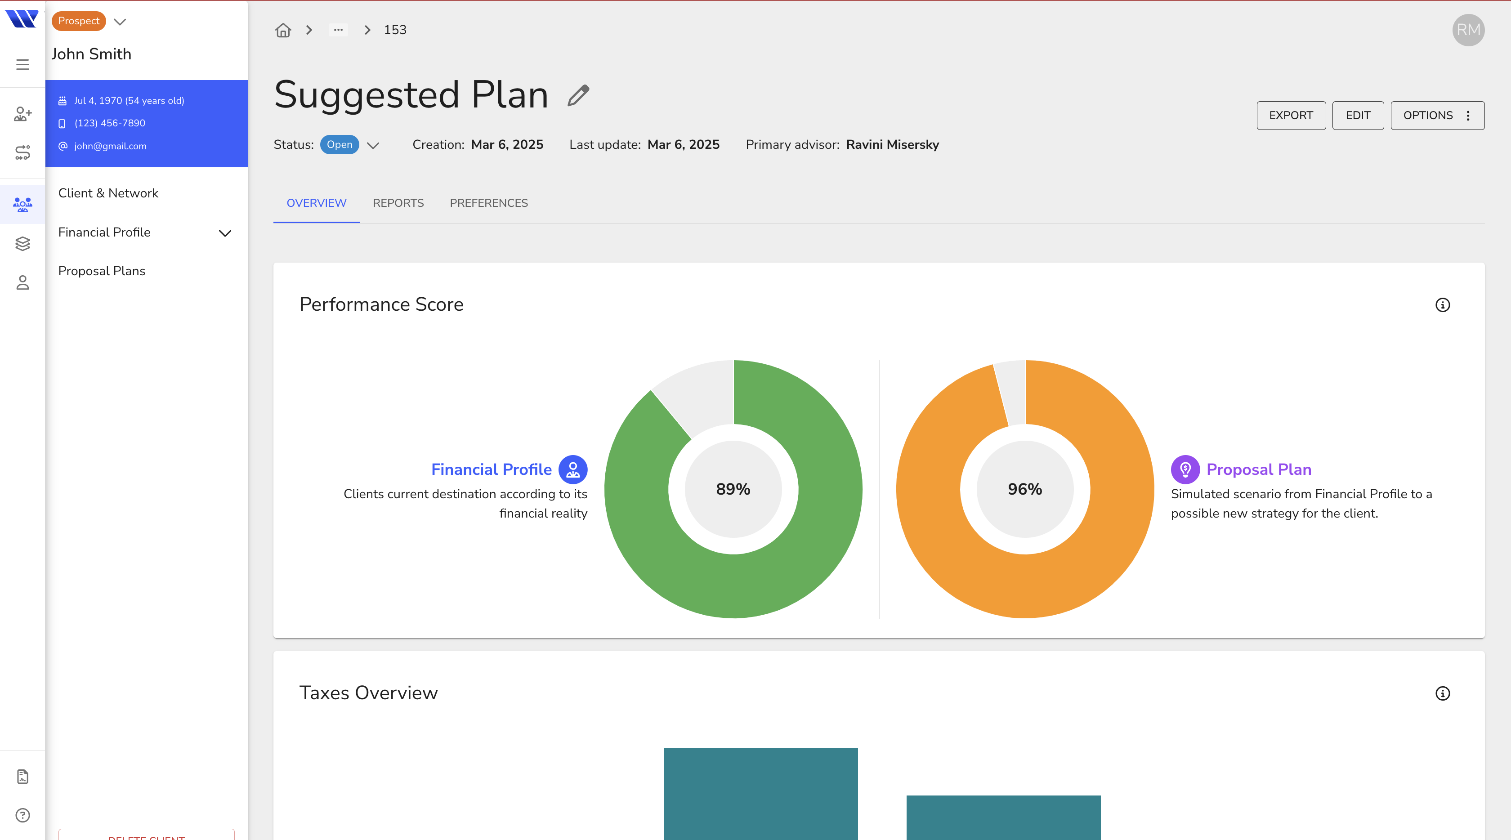Click the help question mark icon

coord(22,815)
